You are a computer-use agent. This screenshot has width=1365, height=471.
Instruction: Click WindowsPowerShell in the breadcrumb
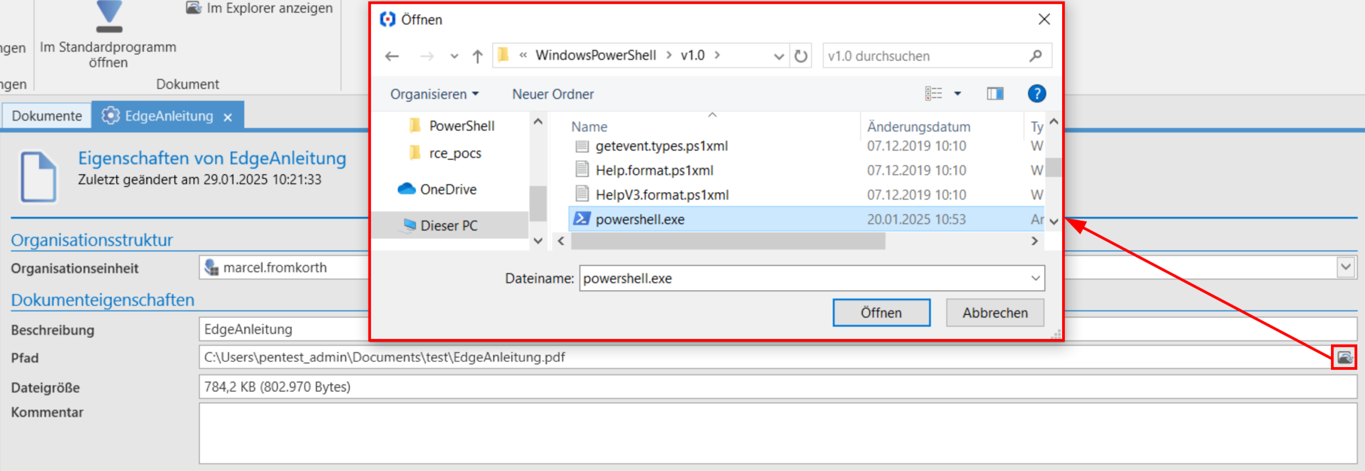[596, 55]
